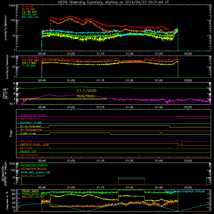
Task: Click the POSSIBLE_FLARE flag label
Action: pyautogui.click(x=31, y=123)
